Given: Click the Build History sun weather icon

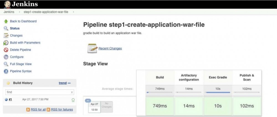Looking at the screenshot, I should tap(8, 83).
